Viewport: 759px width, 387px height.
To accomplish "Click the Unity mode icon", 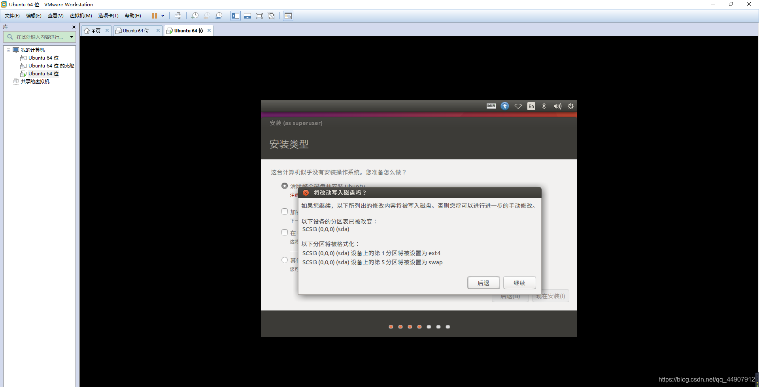I will (x=271, y=16).
